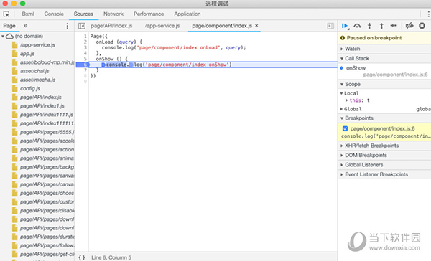Click the blue arrow beside onShow frame

tap(341, 68)
